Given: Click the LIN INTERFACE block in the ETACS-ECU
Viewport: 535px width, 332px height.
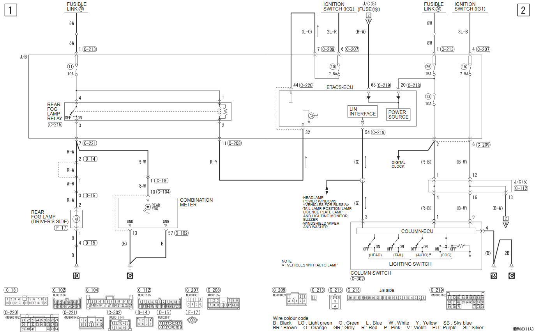Looking at the screenshot, I should coord(362,112).
